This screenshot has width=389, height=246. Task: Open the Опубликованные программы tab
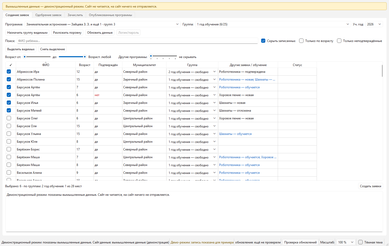[x=110, y=15]
